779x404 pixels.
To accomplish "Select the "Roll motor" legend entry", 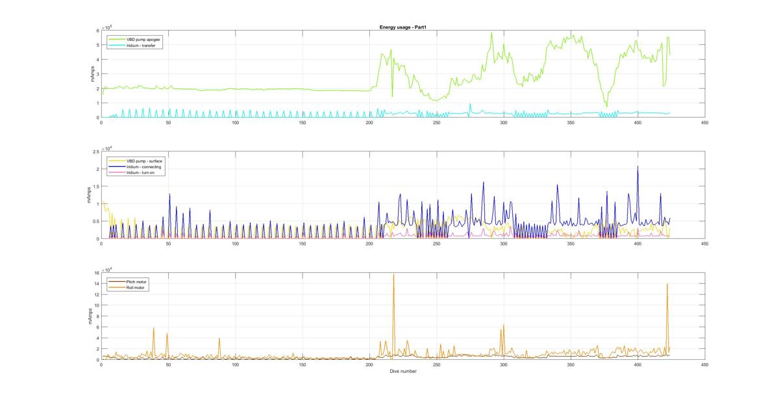I will [136, 288].
